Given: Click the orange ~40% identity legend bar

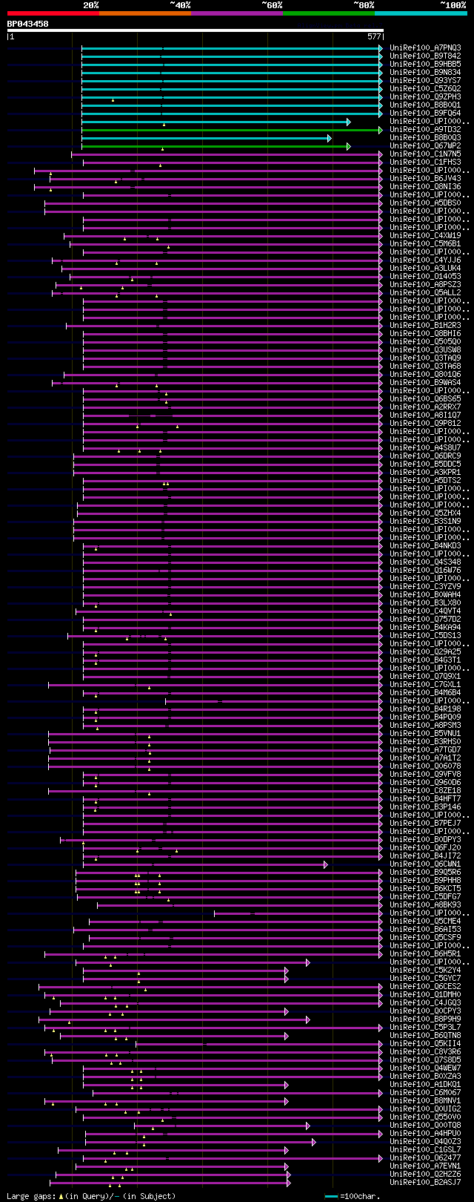Looking at the screenshot, I should pos(145,13).
